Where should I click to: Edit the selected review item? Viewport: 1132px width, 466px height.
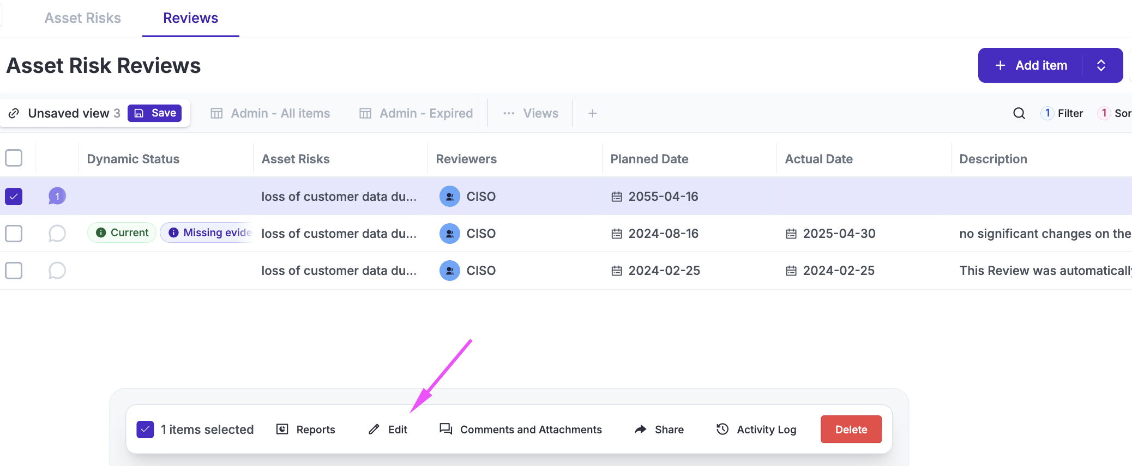coord(388,430)
